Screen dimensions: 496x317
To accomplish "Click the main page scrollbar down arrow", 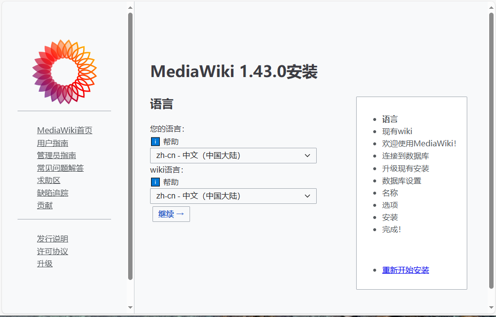I will click(491, 308).
